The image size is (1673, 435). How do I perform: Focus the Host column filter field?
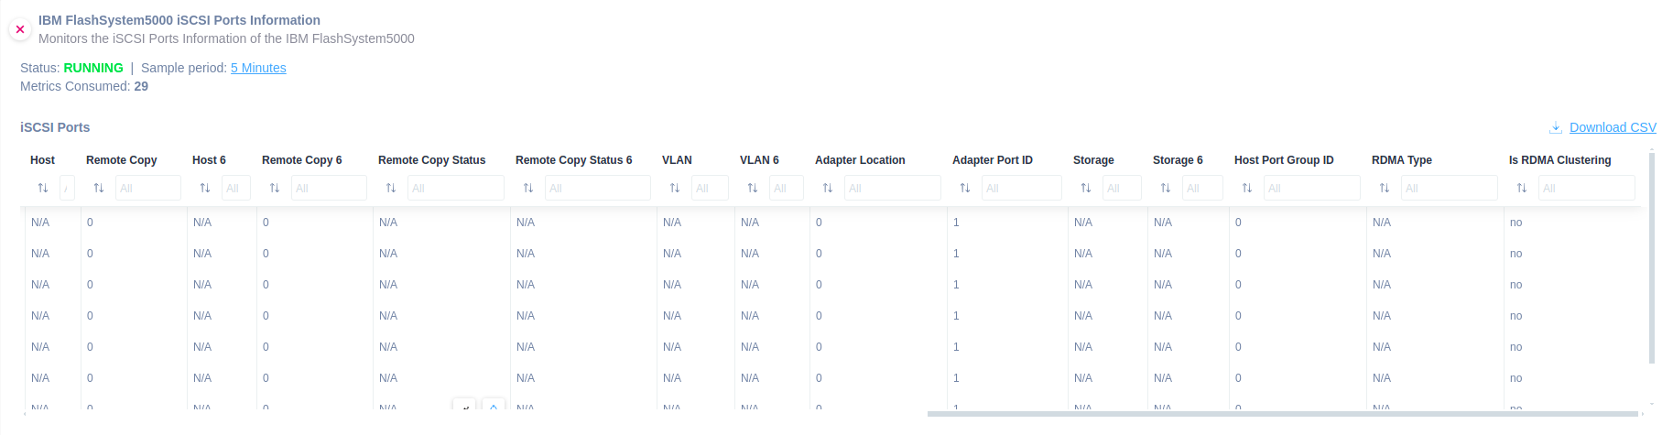click(67, 188)
